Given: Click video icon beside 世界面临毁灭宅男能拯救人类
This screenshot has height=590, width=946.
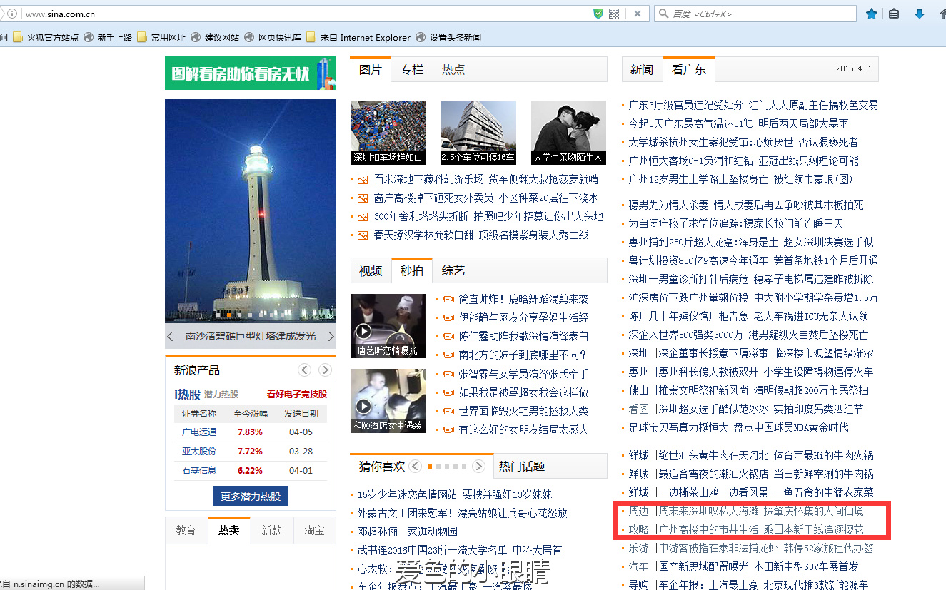Looking at the screenshot, I should (x=448, y=411).
